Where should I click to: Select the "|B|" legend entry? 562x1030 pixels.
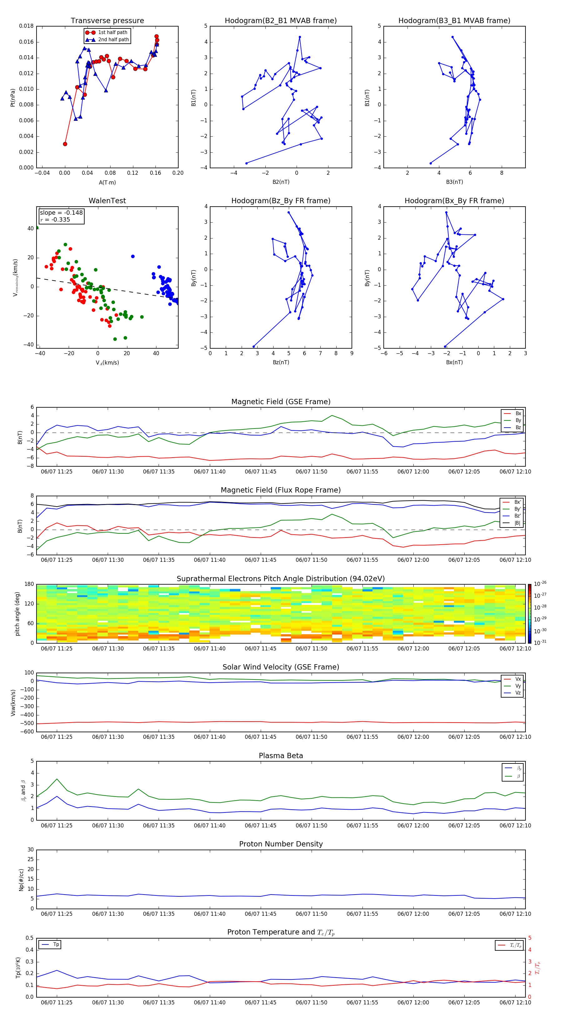tap(512, 523)
